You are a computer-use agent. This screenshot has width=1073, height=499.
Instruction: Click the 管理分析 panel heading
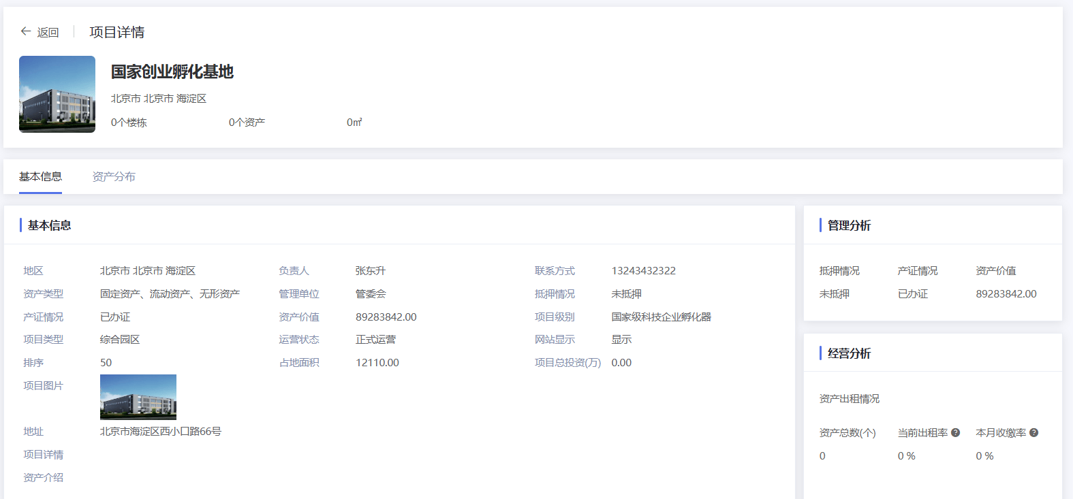click(x=849, y=225)
